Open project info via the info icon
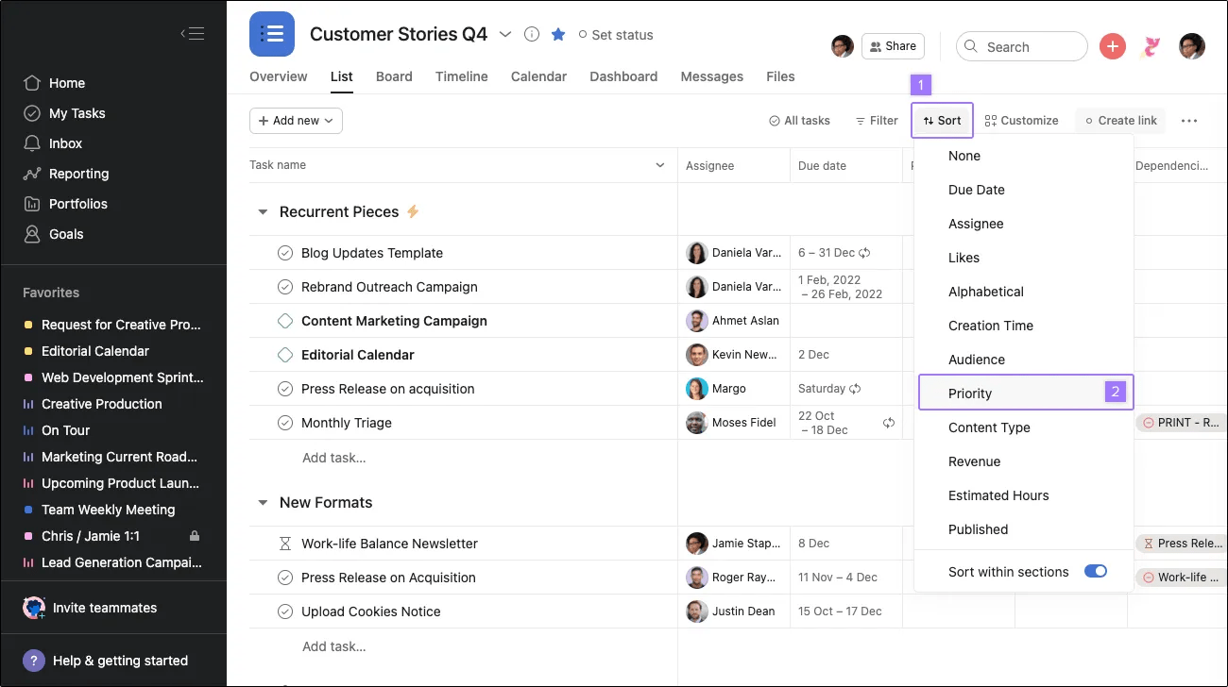The image size is (1228, 687). point(531,34)
